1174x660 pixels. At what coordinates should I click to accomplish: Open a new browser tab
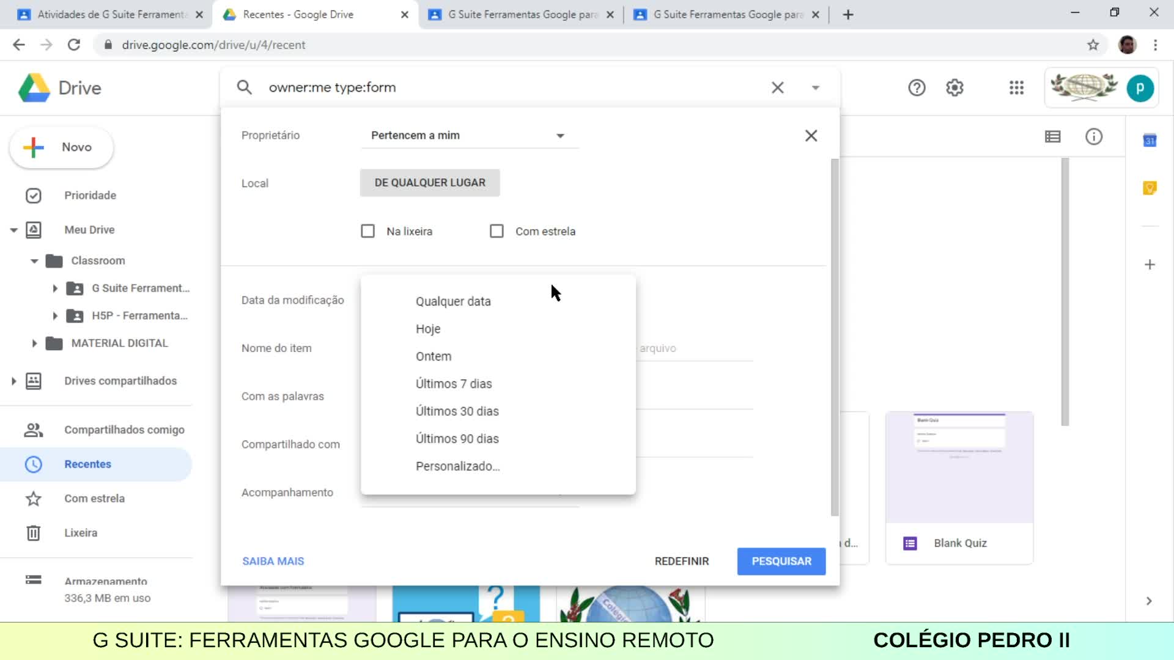848,15
